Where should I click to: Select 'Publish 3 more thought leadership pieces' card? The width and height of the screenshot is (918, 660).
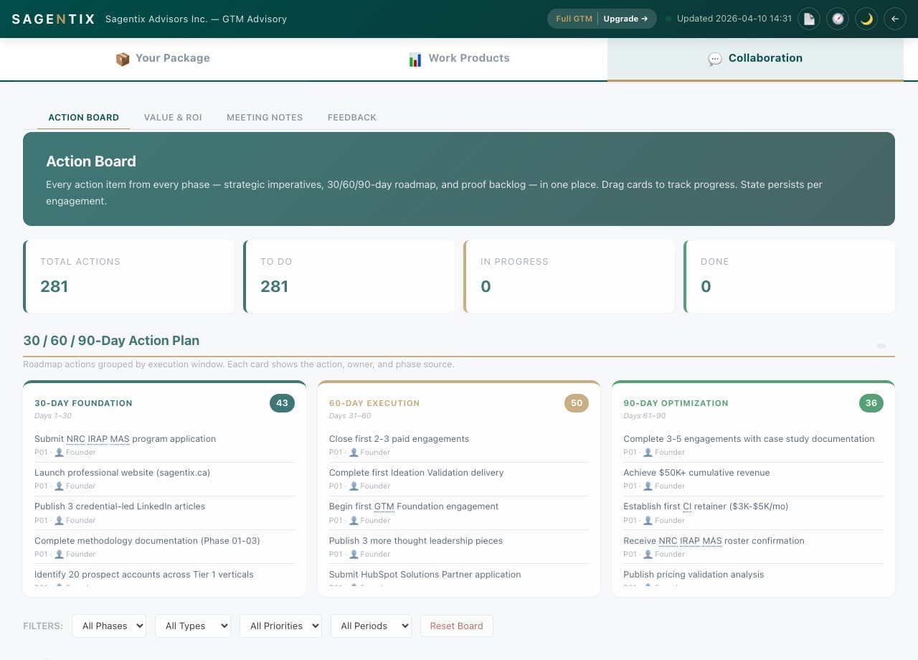pos(459,547)
